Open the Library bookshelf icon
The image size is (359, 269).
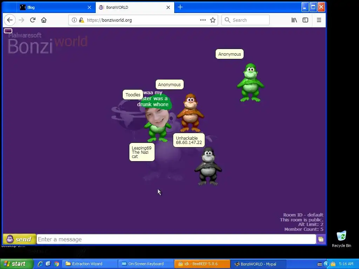(x=294, y=20)
